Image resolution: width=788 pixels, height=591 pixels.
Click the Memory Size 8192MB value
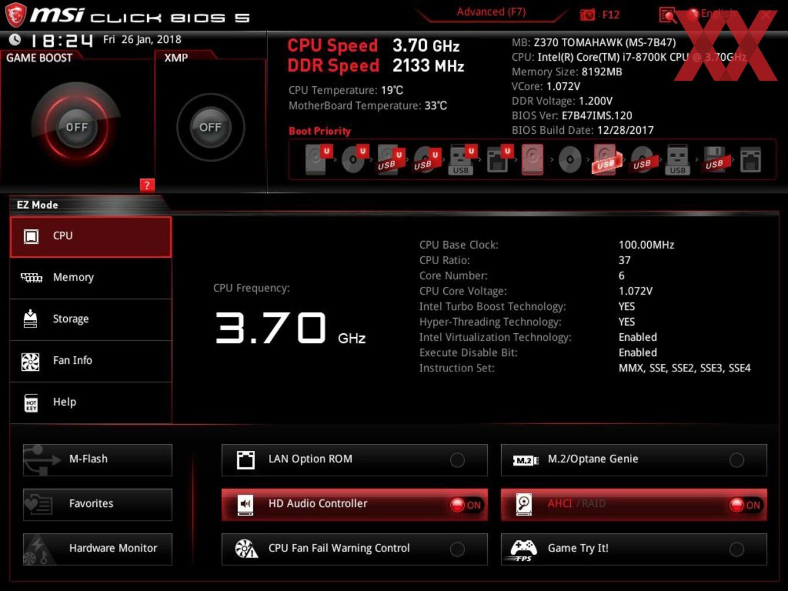[602, 72]
